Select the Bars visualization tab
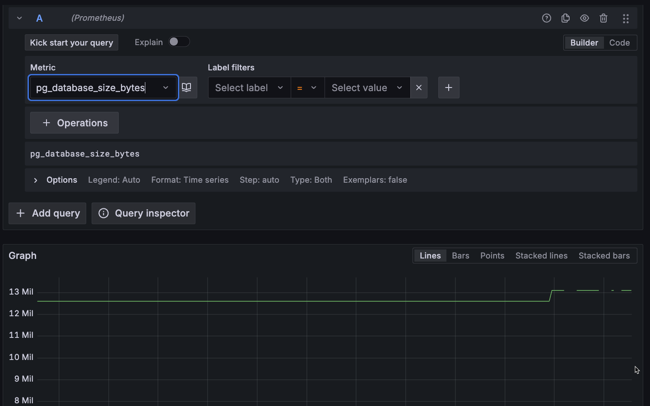This screenshot has width=650, height=406. pyautogui.click(x=460, y=255)
